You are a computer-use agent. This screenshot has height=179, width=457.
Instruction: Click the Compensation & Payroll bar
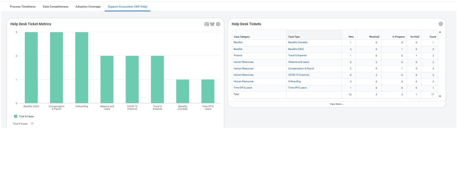coord(56,68)
